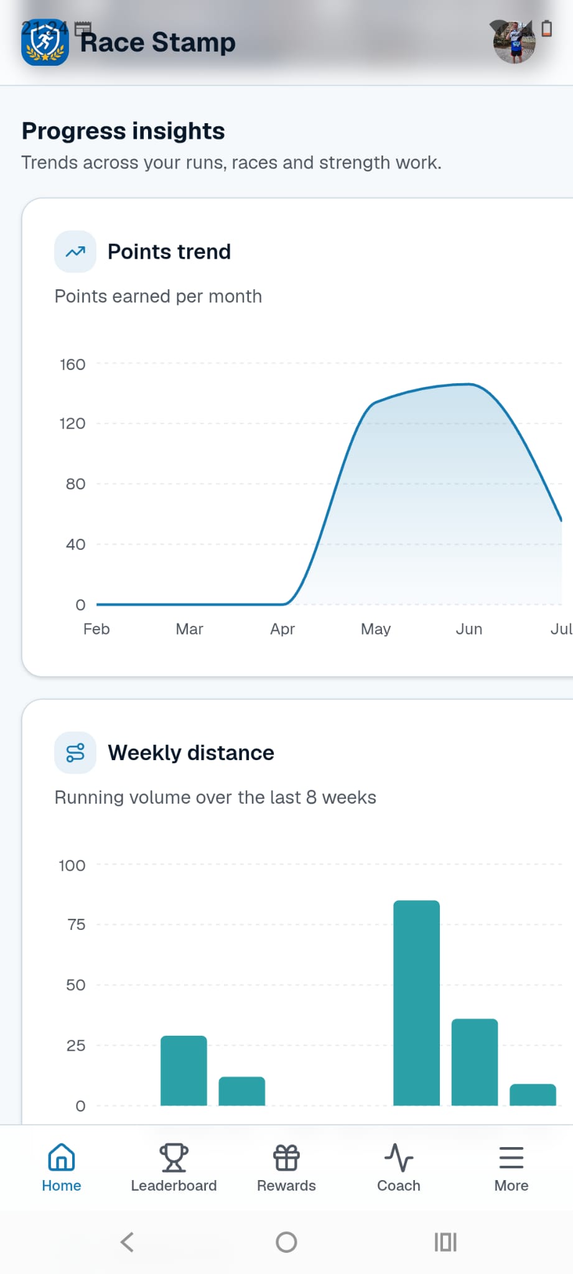This screenshot has width=573, height=1274.
Task: Tap the Android back navigation button
Action: point(127,1242)
